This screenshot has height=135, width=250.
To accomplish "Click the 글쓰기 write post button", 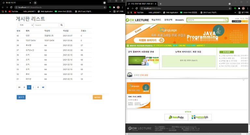I will pos(21,97).
